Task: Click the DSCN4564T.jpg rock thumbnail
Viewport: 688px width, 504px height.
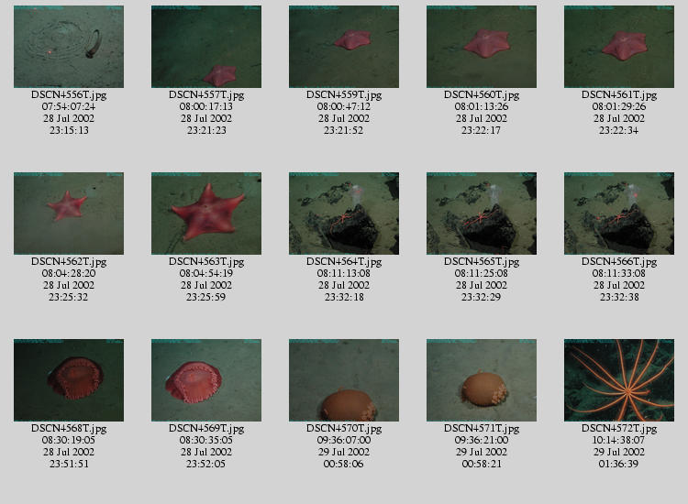Action: click(344, 214)
